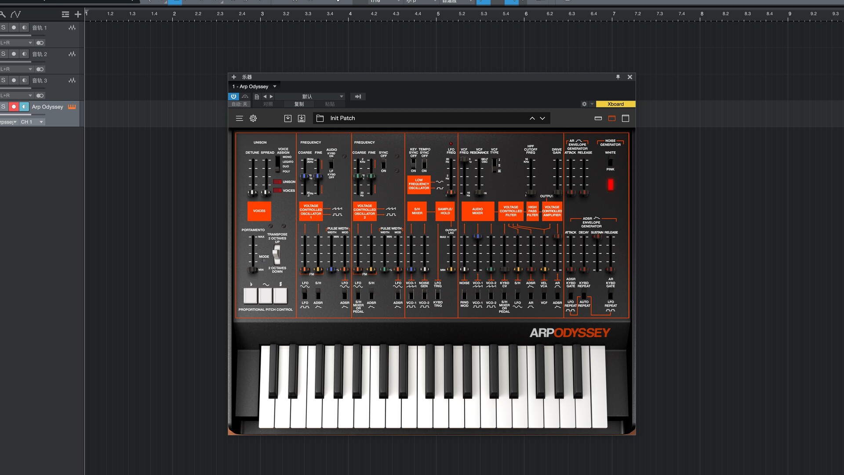Viewport: 844px width, 475px height.
Task: Select previous patch with up arrow
Action: (x=532, y=118)
